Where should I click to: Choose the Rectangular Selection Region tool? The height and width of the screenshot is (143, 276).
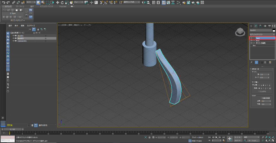click(x=47, y=2)
